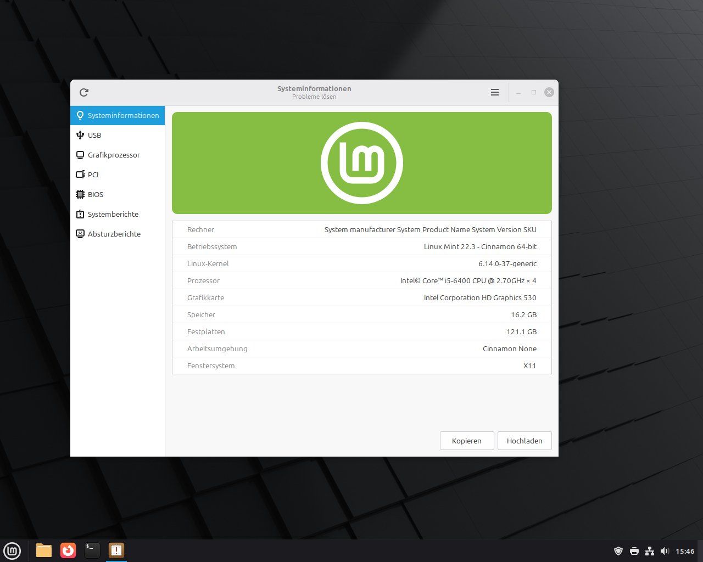Show the BIOS section

pyautogui.click(x=118, y=194)
